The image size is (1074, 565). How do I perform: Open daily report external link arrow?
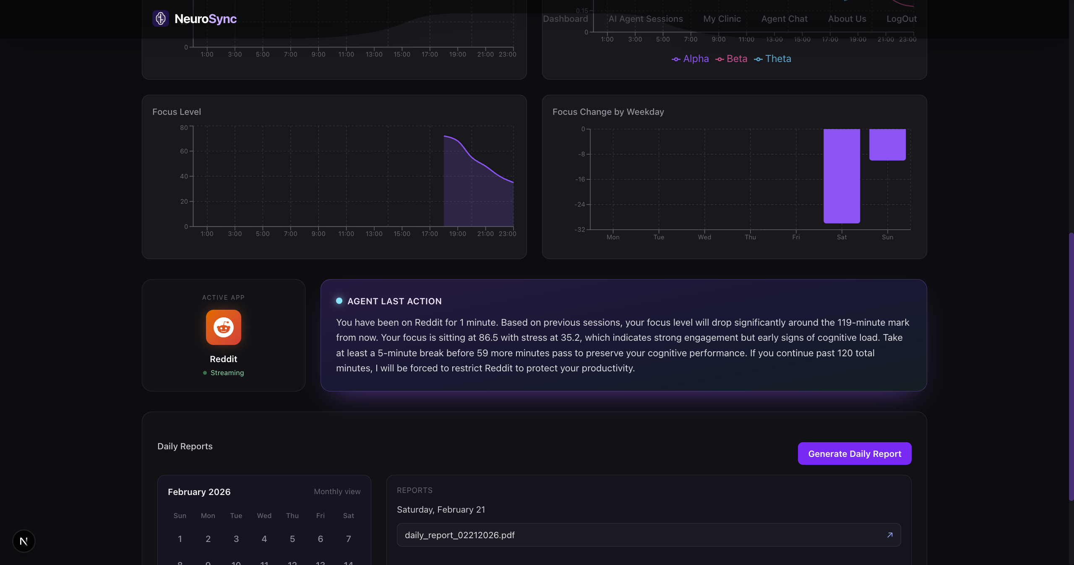[x=890, y=535]
